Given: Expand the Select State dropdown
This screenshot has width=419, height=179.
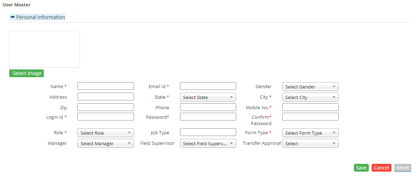Looking at the screenshot, I should point(208,97).
